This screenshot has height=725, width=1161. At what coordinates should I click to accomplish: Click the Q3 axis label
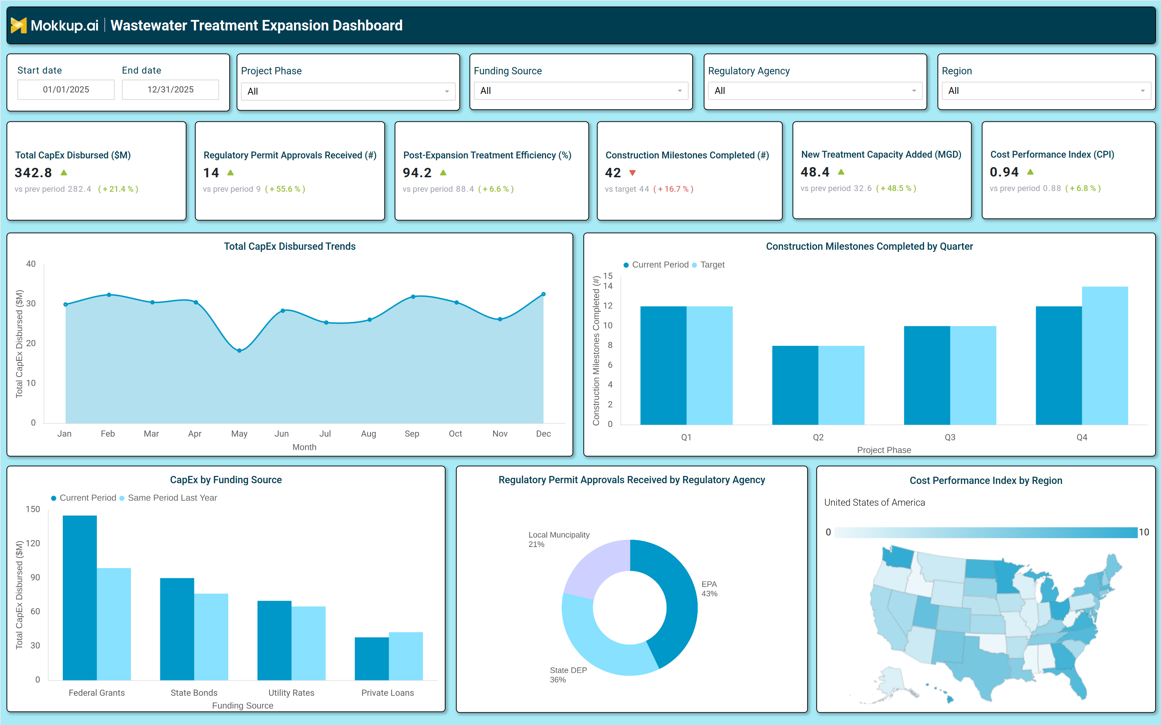pyautogui.click(x=950, y=437)
